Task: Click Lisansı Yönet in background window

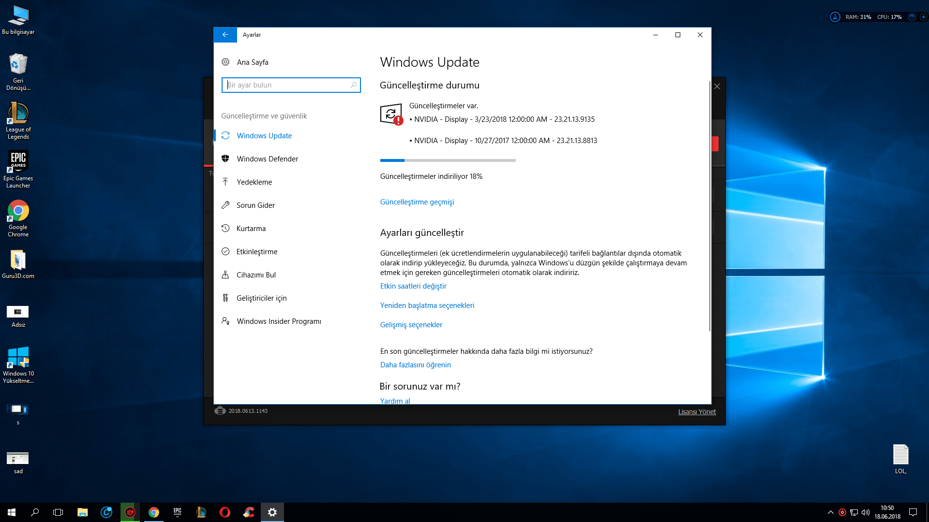Action: [x=696, y=412]
